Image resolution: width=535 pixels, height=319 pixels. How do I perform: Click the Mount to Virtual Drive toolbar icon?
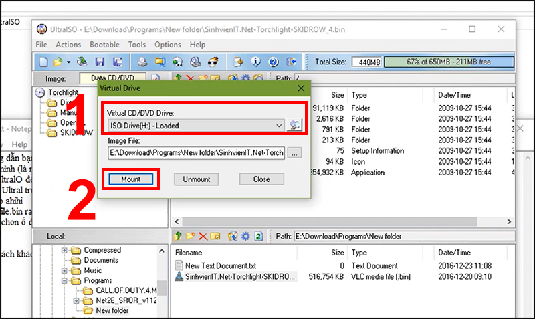point(195,62)
